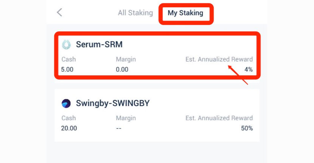
Task: Click the 50% annualized reward value
Action: click(247, 128)
